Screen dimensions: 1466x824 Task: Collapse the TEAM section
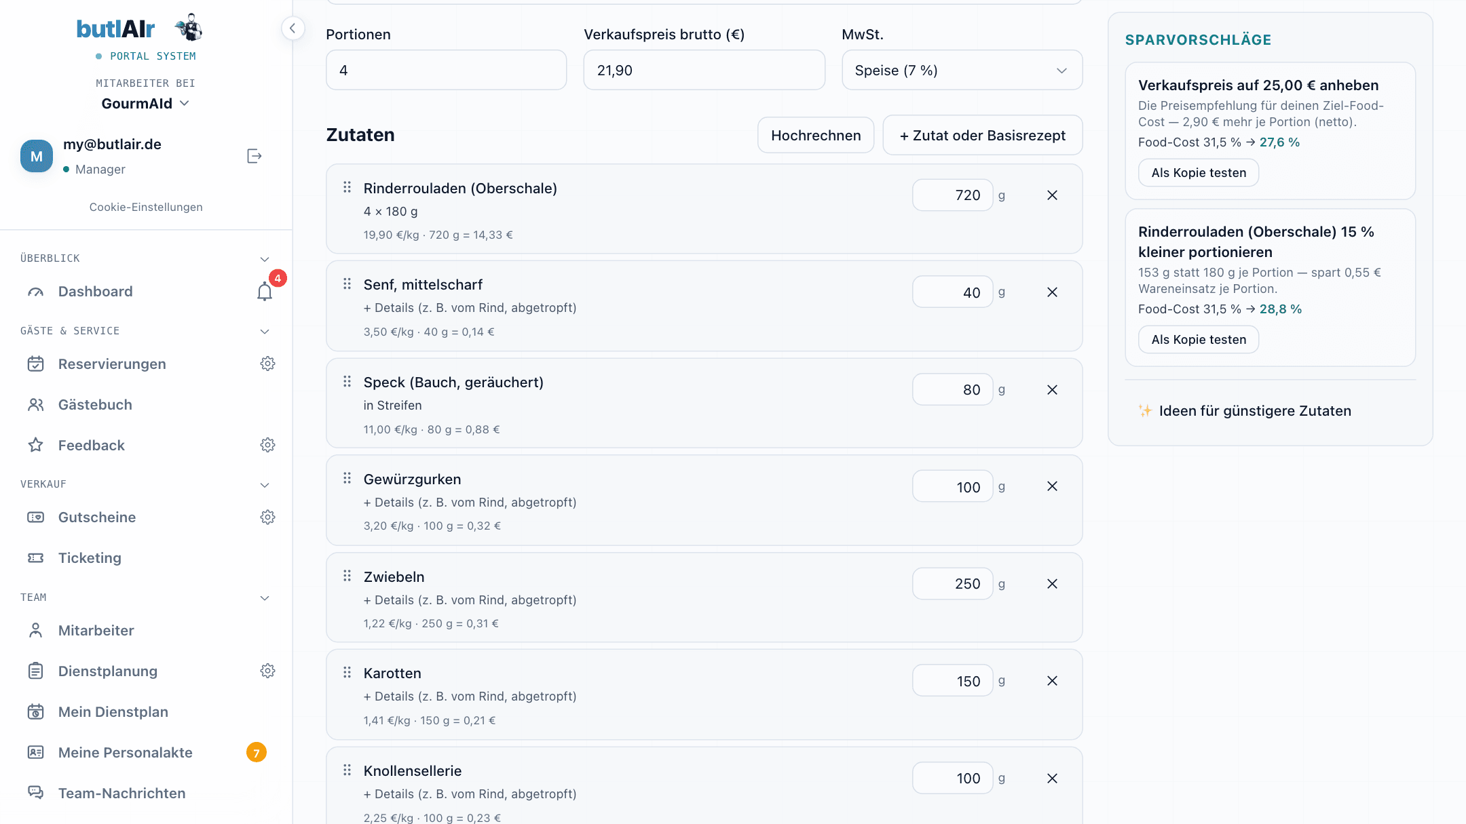tap(265, 598)
